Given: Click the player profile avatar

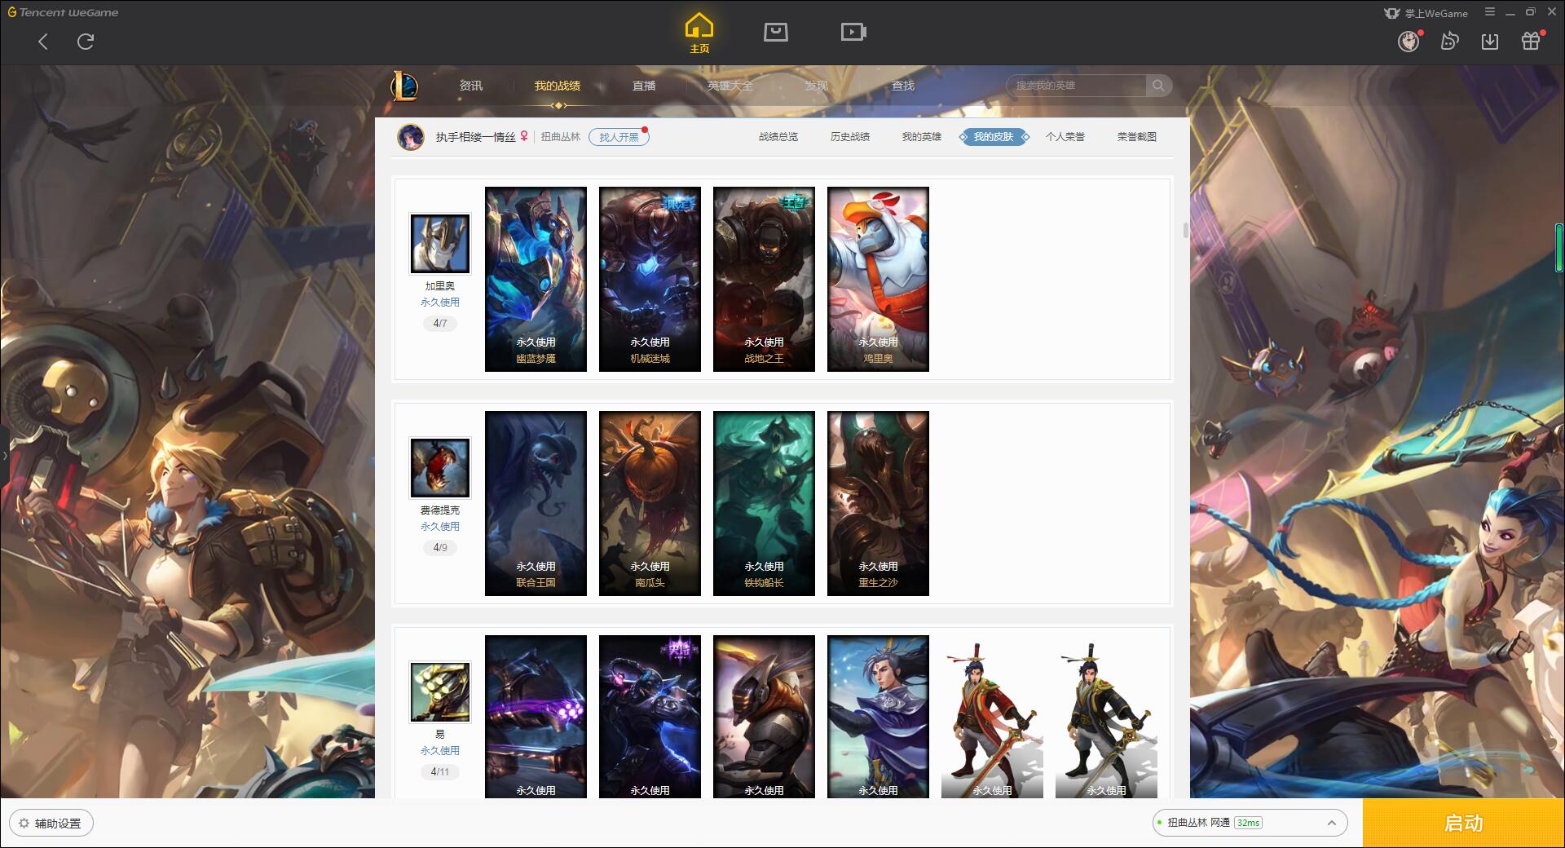Looking at the screenshot, I should [411, 137].
